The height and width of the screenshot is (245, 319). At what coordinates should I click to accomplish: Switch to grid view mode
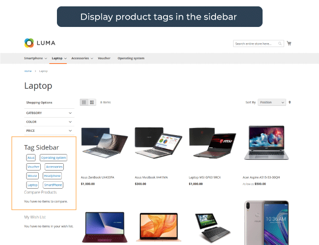[x=84, y=102]
